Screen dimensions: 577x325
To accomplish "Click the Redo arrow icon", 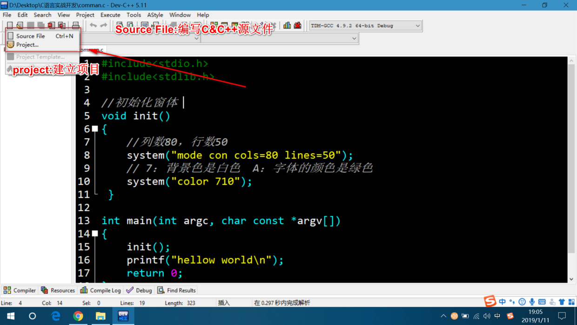I will 103,25.
